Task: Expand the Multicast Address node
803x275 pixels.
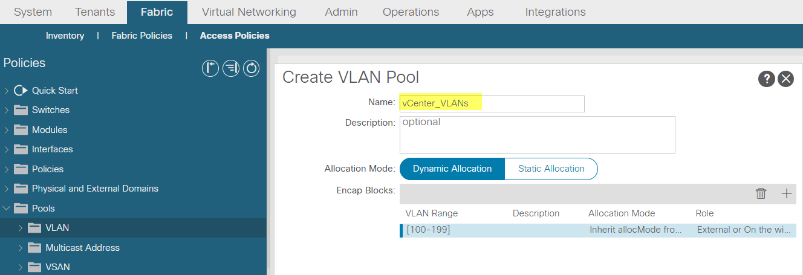Action: [20, 248]
